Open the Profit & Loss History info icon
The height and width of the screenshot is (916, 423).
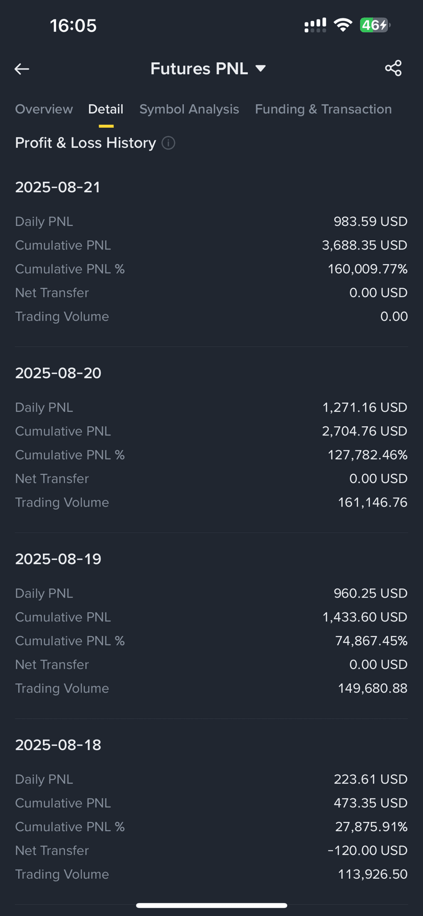pos(169,143)
